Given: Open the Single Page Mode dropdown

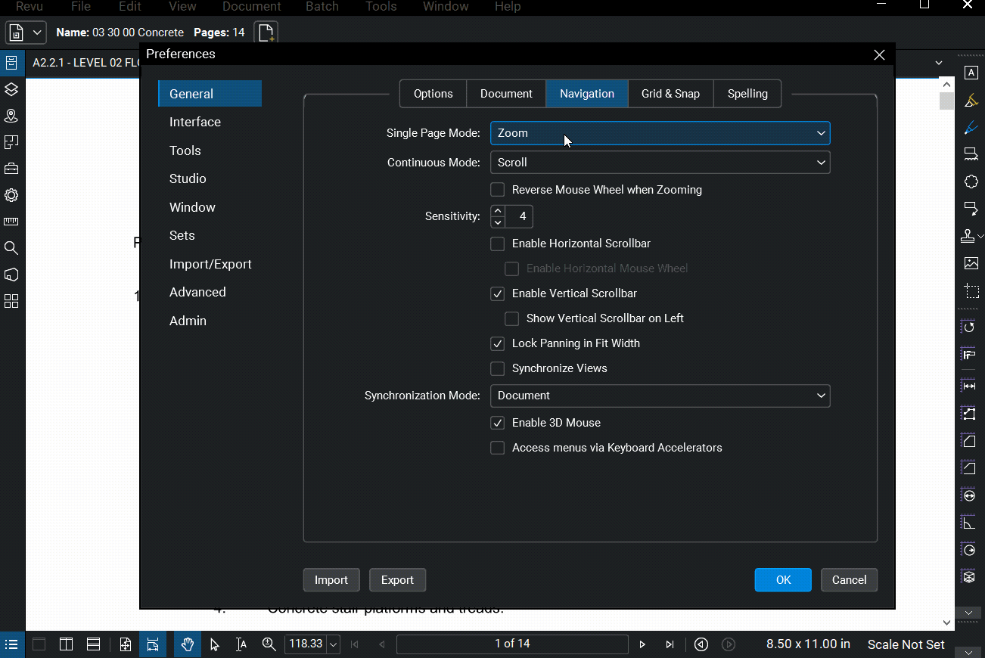Looking at the screenshot, I should 660,132.
